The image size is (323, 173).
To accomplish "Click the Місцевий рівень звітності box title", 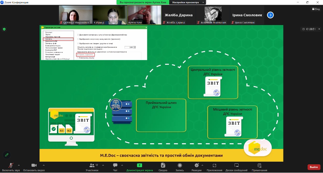I will (x=233, y=112).
